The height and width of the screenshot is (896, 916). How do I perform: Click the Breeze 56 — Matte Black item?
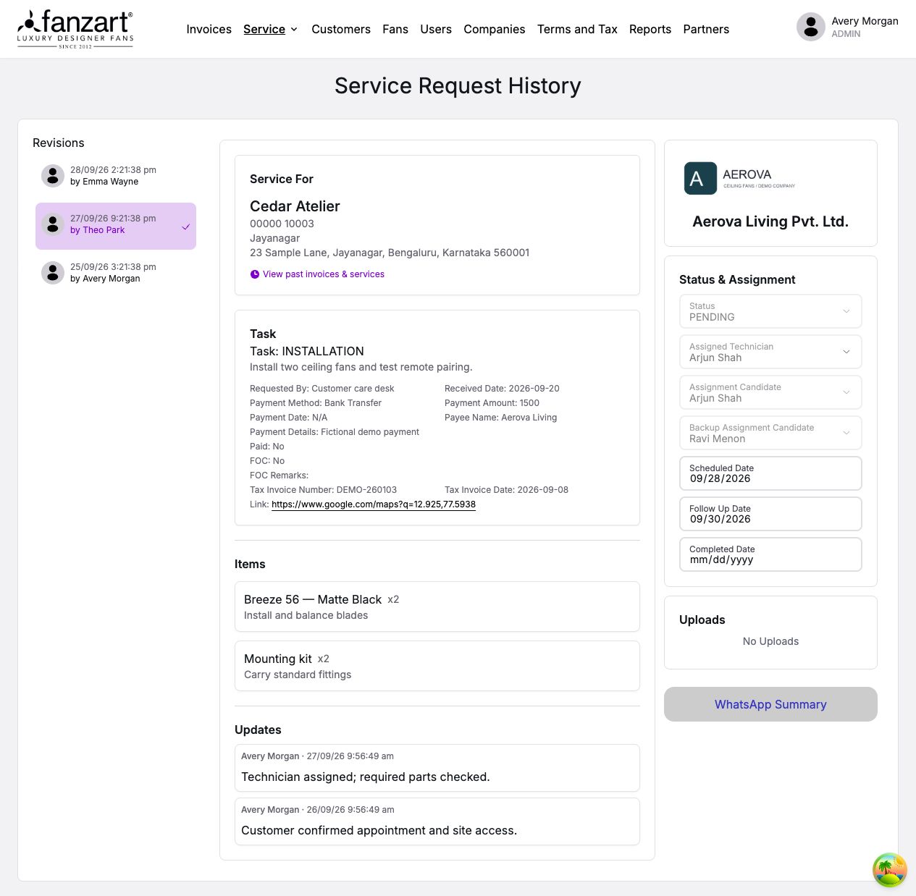(437, 607)
